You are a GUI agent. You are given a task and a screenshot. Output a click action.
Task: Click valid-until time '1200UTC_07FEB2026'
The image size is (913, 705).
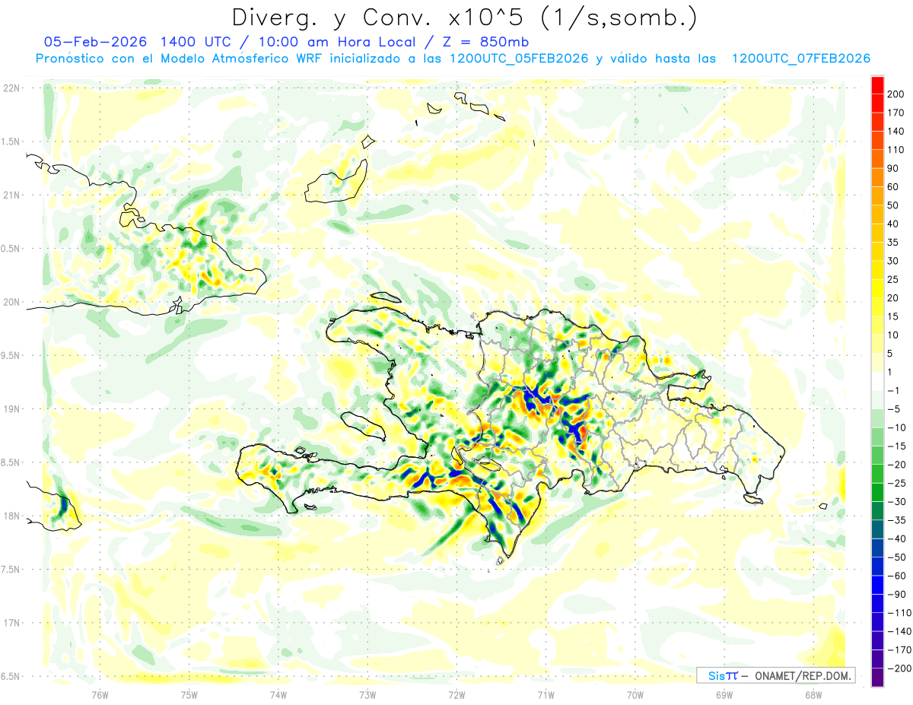pos(800,59)
